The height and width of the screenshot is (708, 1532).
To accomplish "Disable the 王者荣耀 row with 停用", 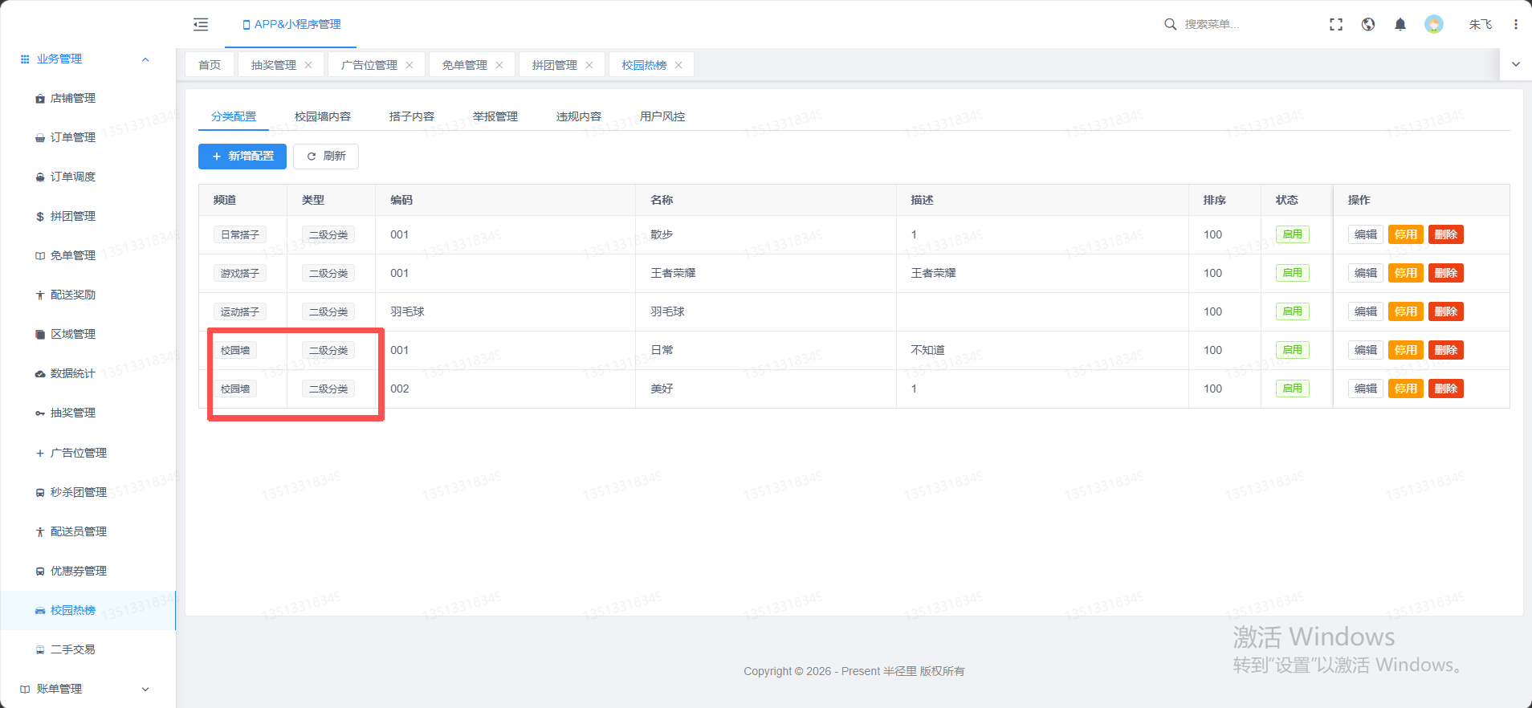I will click(x=1405, y=273).
